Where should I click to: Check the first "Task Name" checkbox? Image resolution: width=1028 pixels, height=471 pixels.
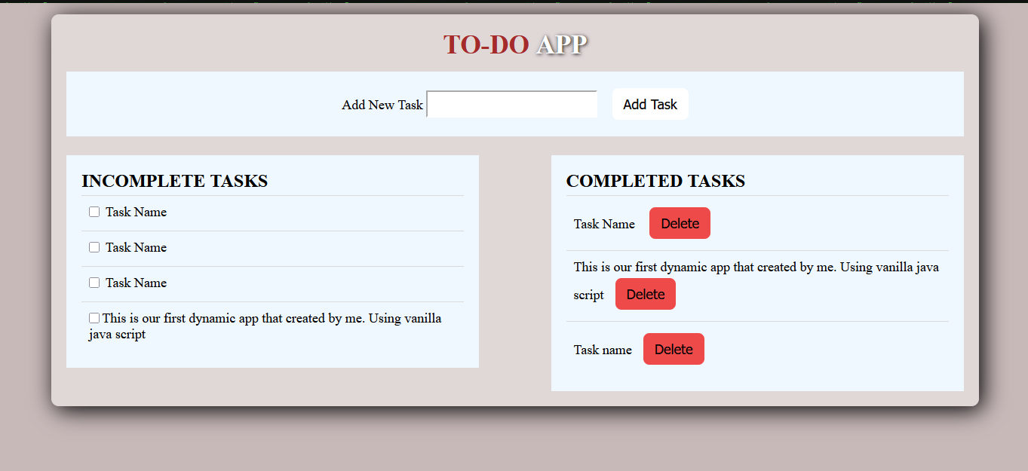pos(94,211)
